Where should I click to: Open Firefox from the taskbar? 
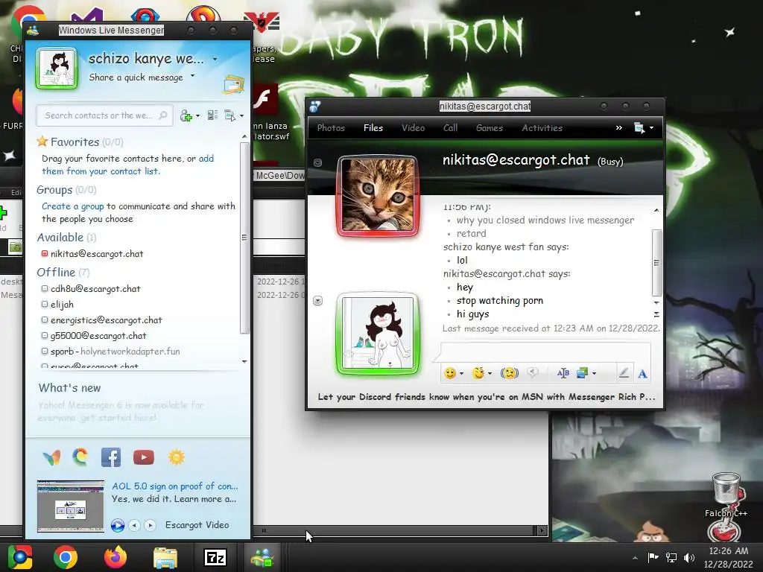click(115, 557)
